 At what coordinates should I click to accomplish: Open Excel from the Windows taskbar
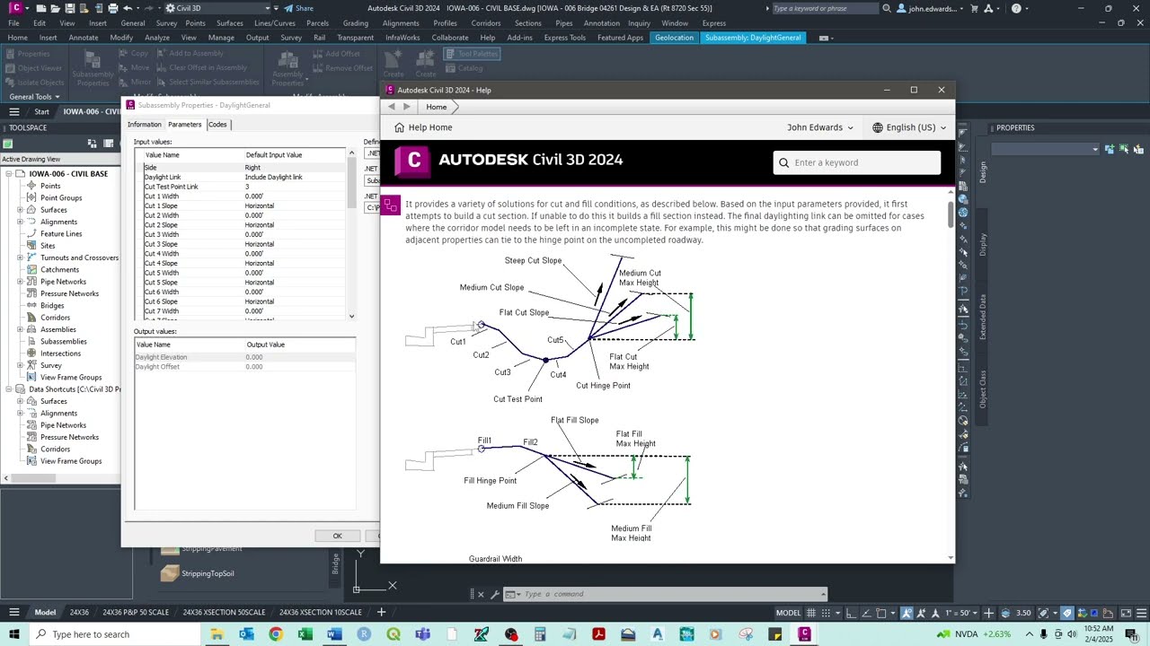(305, 634)
